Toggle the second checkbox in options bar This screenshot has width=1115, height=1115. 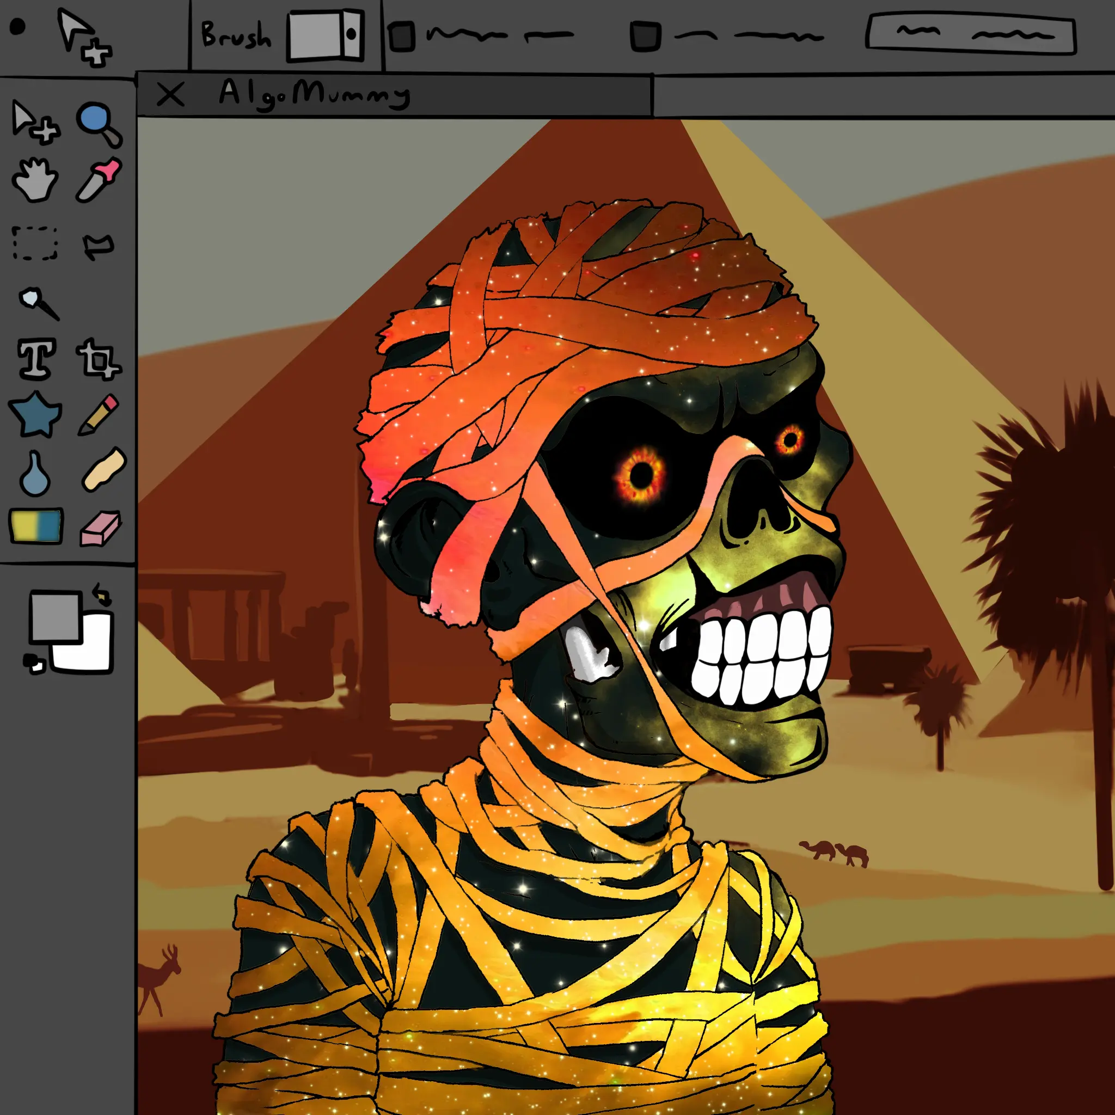[645, 36]
